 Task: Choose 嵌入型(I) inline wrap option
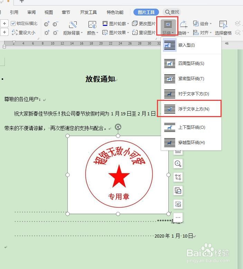point(191,45)
